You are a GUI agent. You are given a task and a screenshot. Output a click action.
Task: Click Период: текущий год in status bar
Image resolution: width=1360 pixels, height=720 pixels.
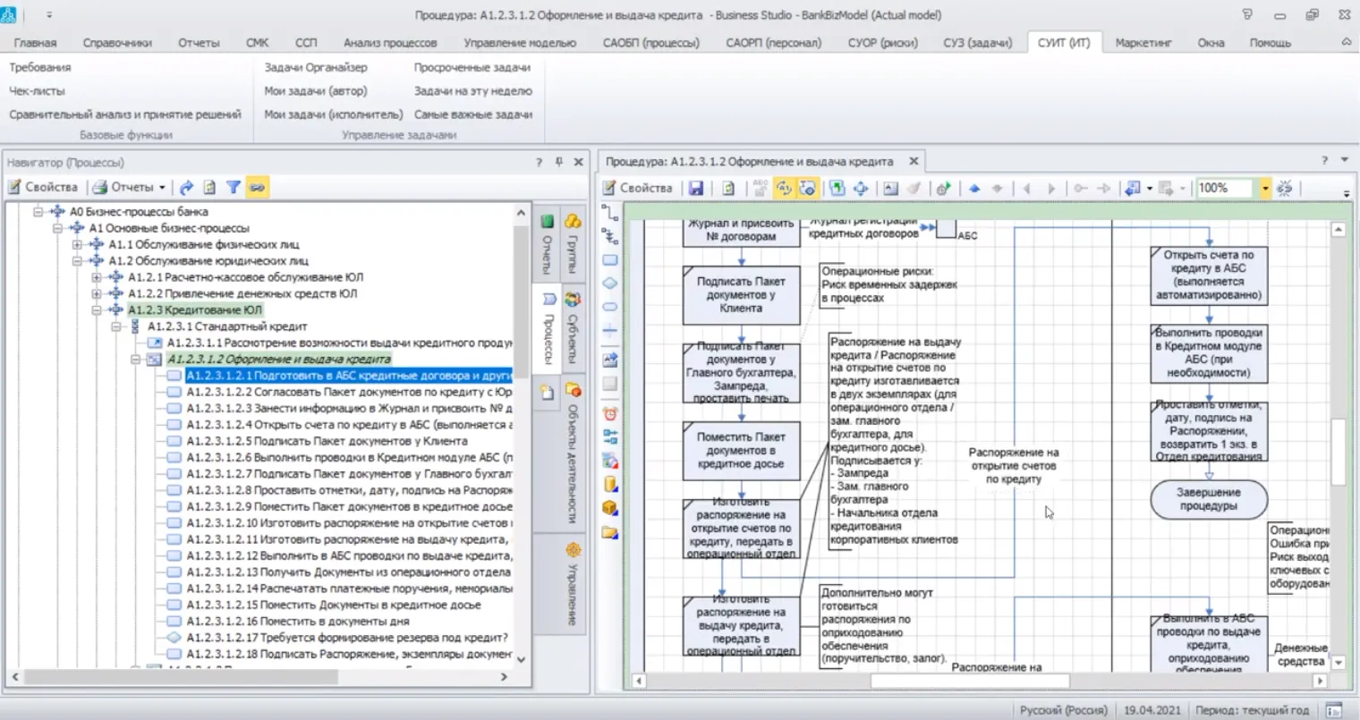(x=1252, y=709)
